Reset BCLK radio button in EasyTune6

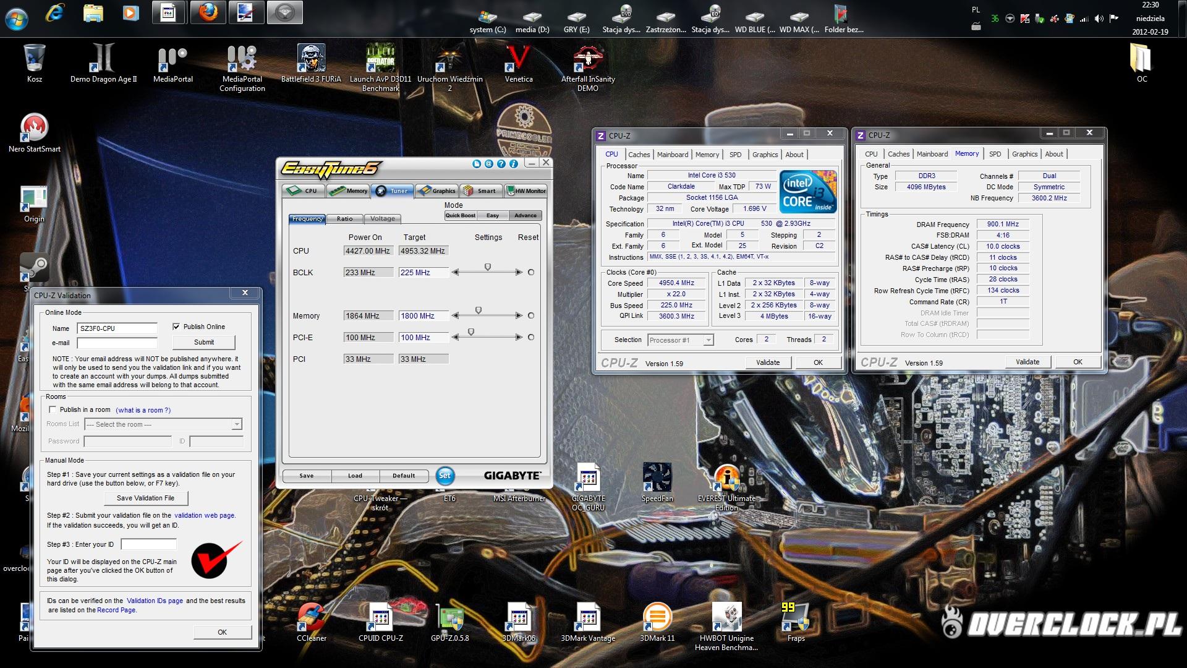(530, 272)
